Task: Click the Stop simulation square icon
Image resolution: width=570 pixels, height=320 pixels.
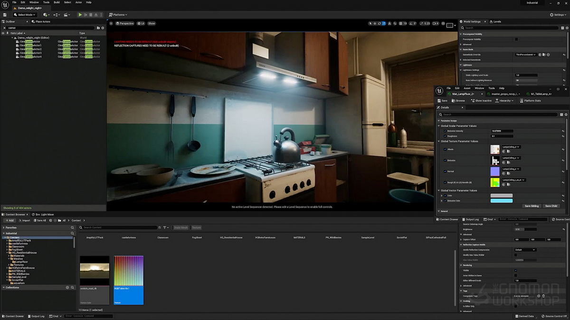Action: point(91,15)
